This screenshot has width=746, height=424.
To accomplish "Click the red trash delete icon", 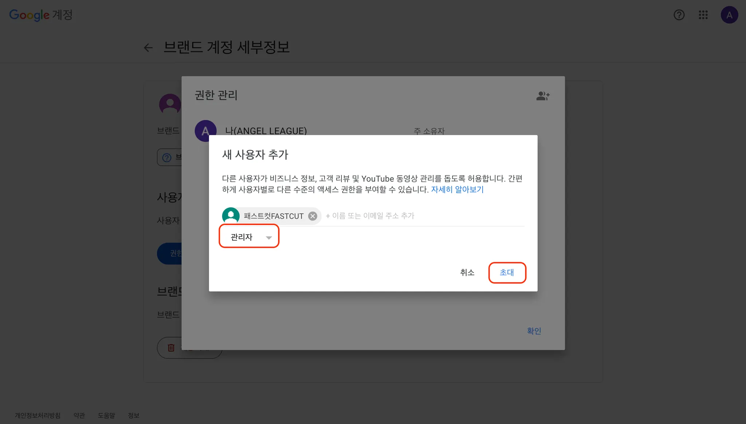I will coord(171,348).
